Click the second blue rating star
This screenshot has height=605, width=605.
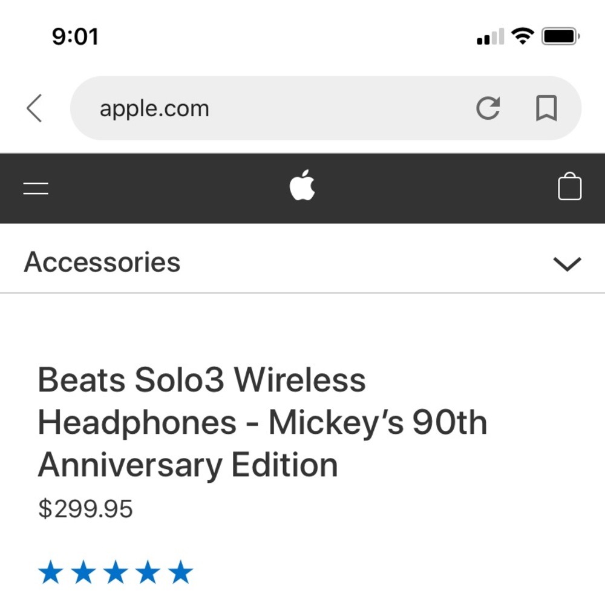click(x=83, y=572)
